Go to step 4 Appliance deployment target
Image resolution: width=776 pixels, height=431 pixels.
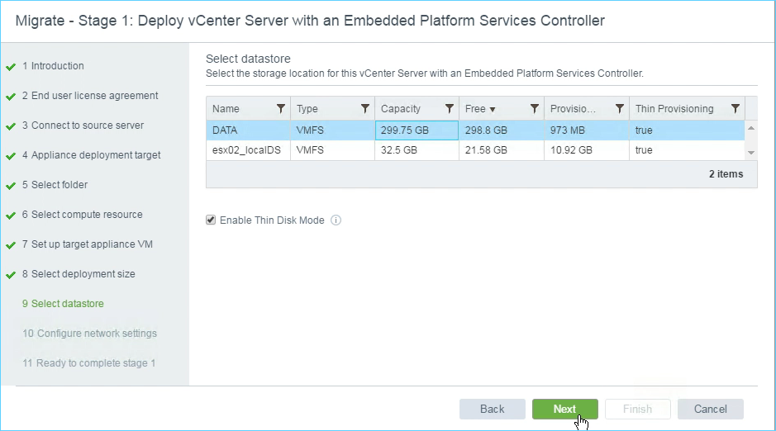pos(92,154)
